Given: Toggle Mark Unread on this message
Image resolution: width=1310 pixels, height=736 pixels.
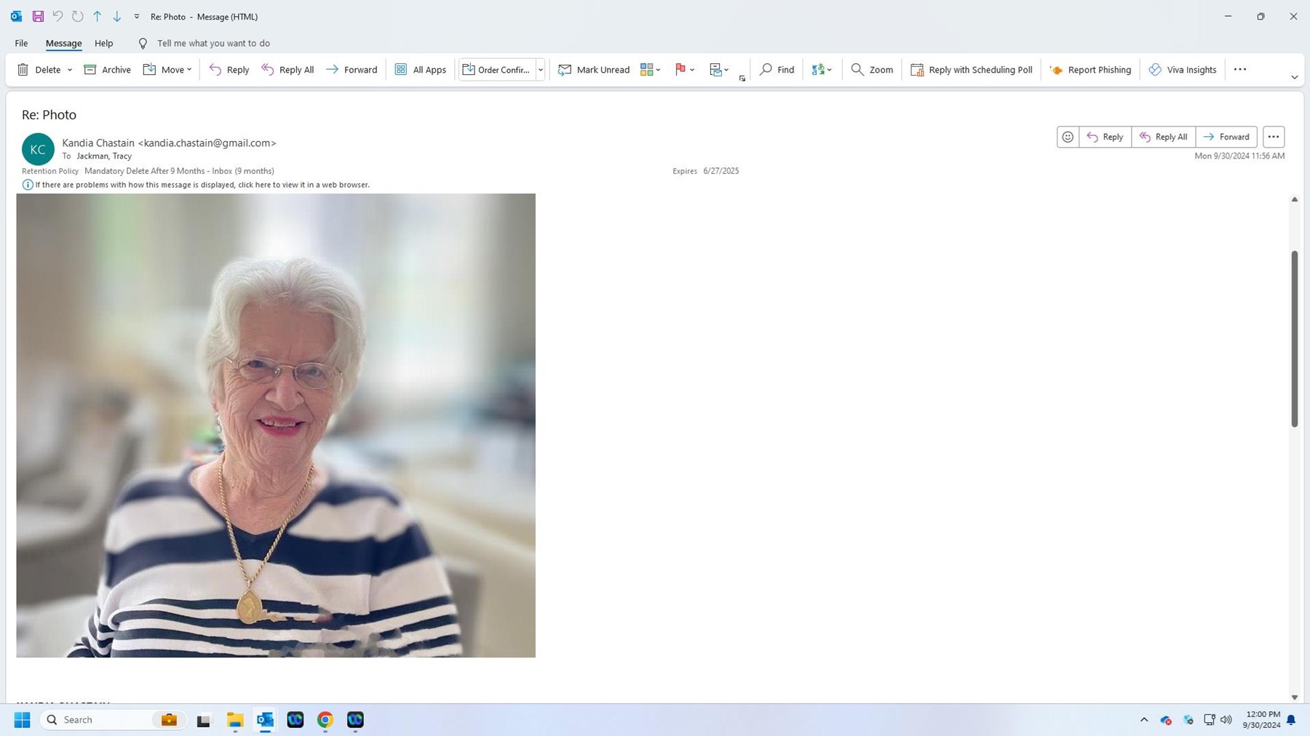Looking at the screenshot, I should (593, 70).
